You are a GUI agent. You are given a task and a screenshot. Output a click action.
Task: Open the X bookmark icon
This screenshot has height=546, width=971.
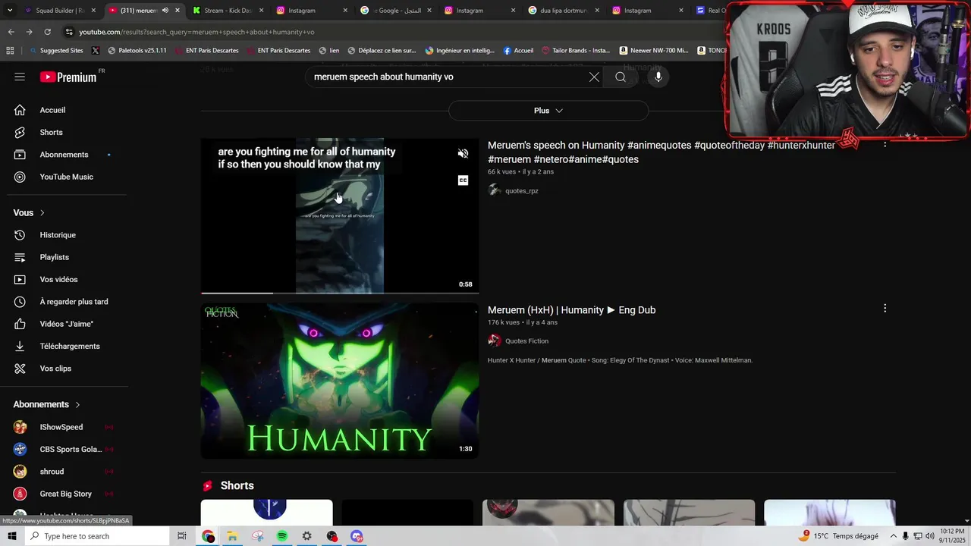click(x=95, y=51)
